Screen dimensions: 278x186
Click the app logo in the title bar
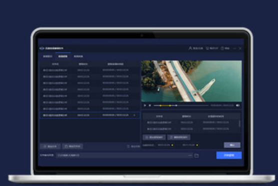point(41,48)
